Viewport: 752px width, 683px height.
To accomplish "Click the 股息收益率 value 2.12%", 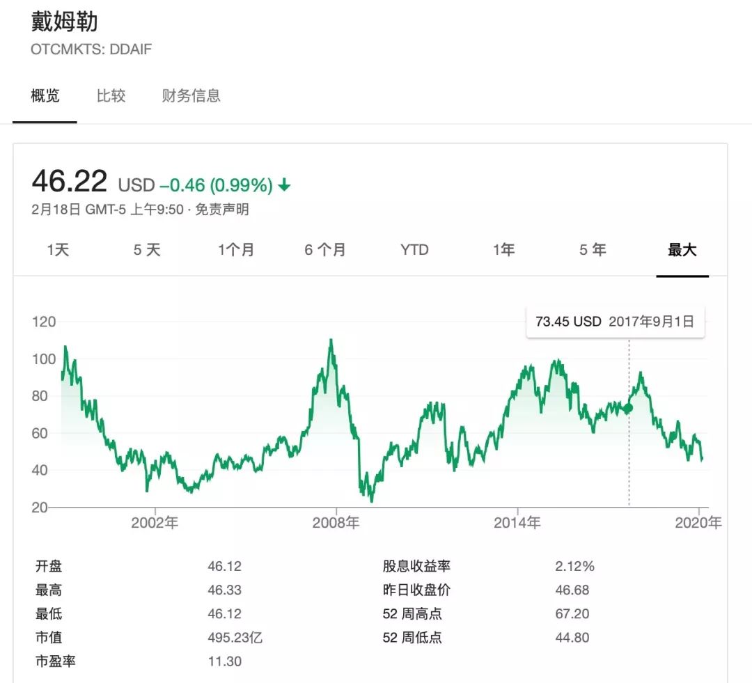I will point(574,567).
